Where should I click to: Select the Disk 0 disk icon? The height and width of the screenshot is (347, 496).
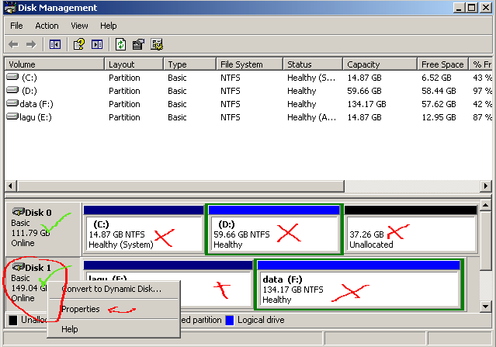(x=19, y=211)
